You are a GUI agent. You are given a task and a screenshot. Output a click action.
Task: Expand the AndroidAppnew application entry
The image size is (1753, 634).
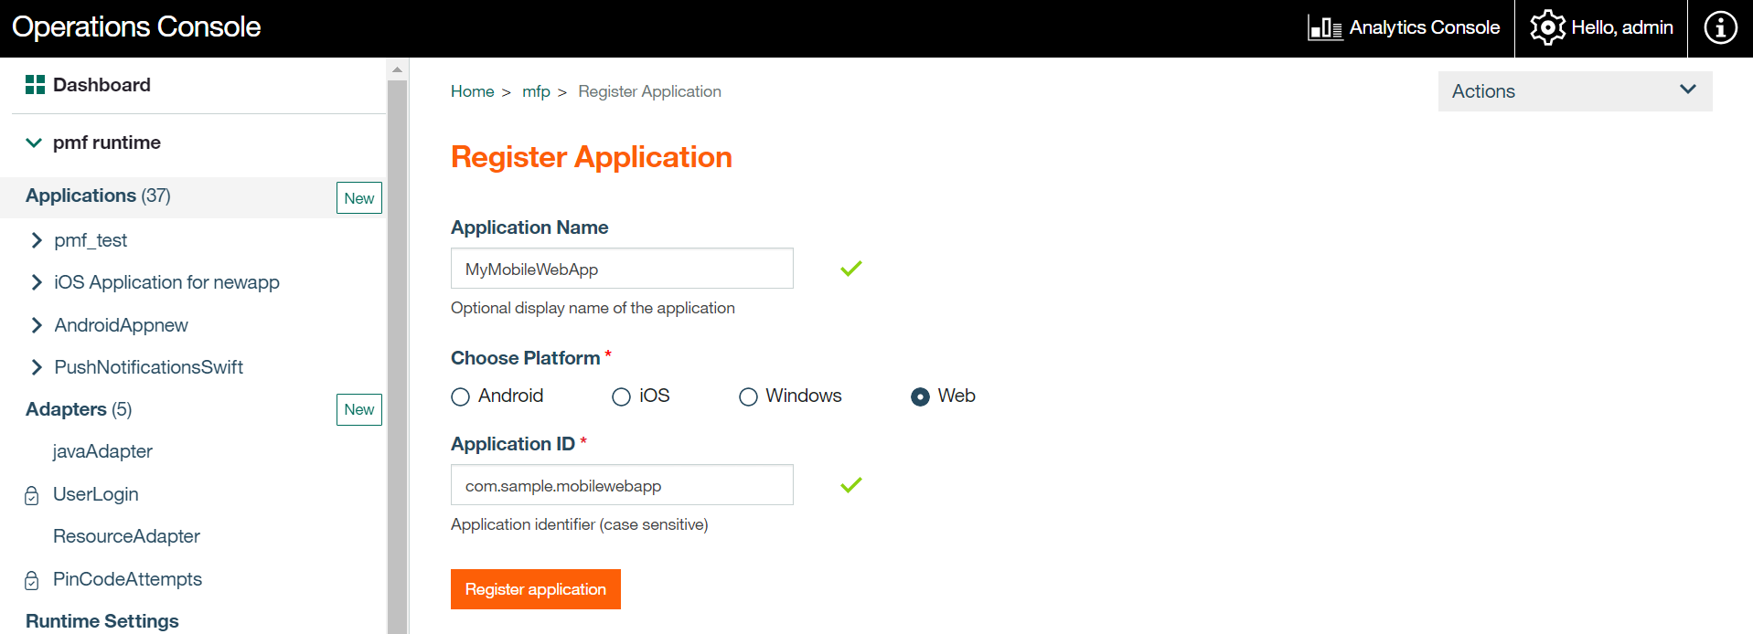[37, 325]
